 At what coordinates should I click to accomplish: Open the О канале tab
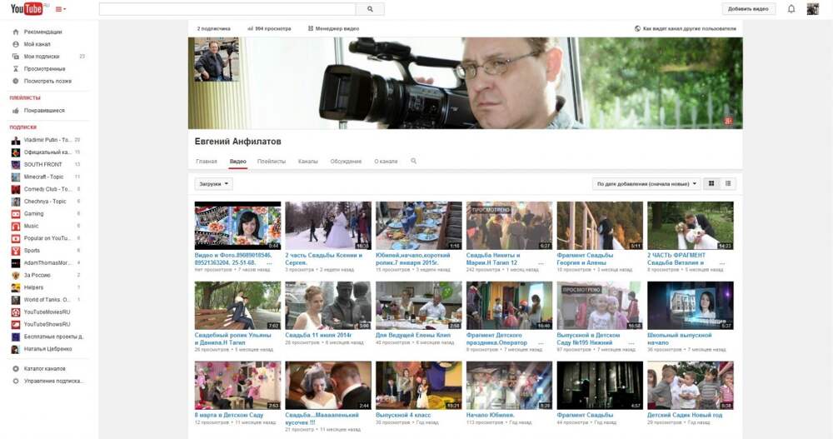386,161
